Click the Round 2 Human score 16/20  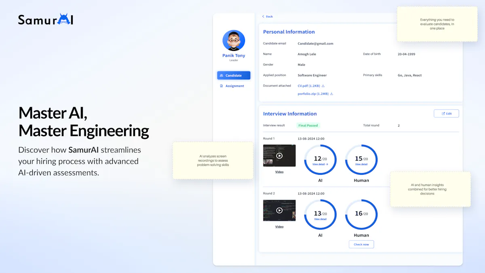[x=361, y=214]
